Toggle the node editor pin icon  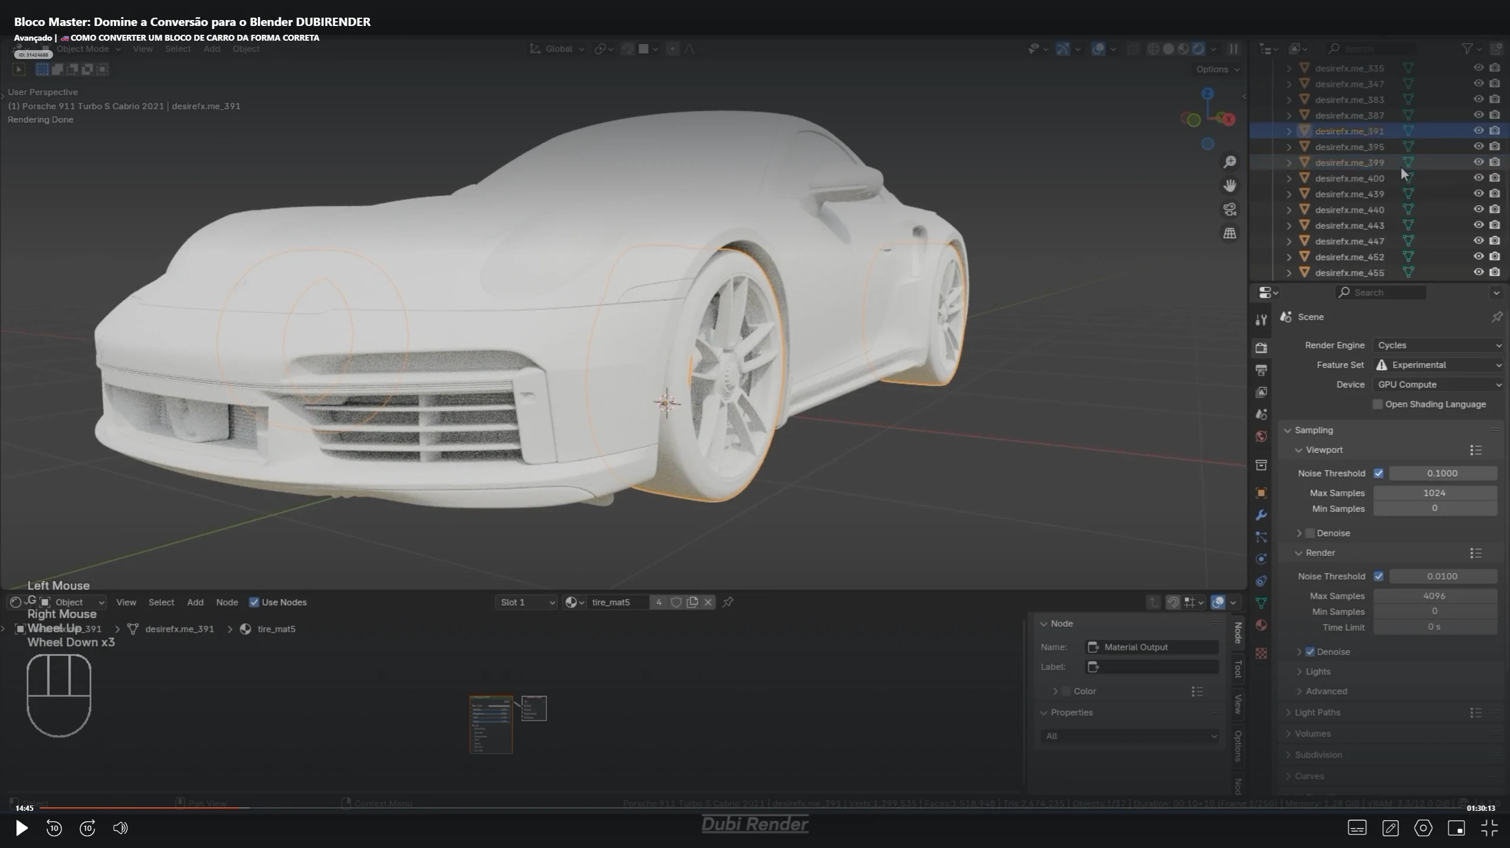[x=728, y=602]
